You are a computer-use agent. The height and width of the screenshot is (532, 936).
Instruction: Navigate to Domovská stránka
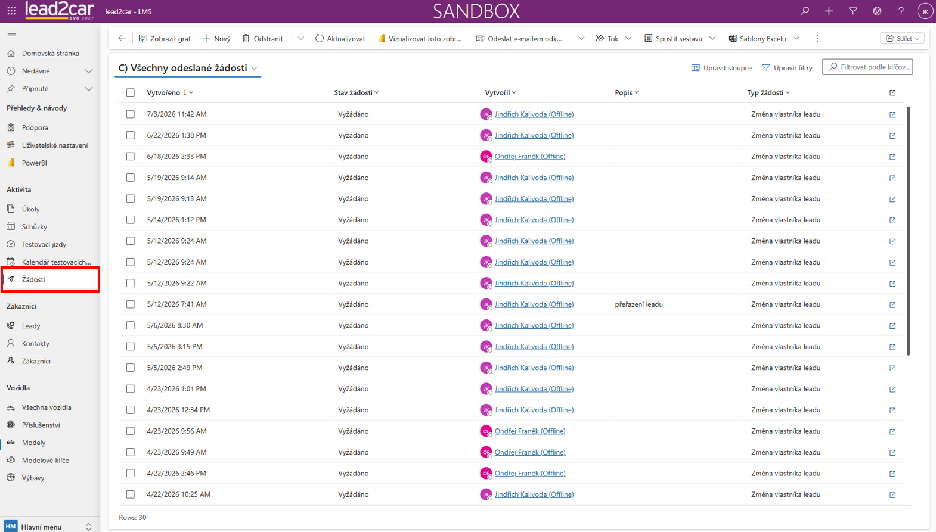[x=49, y=54]
